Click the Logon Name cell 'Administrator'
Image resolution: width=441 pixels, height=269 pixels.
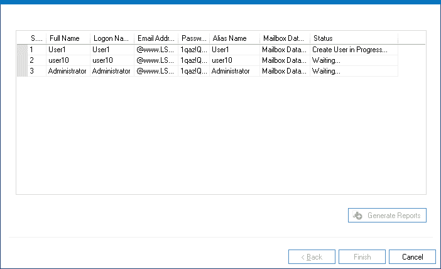(x=112, y=71)
